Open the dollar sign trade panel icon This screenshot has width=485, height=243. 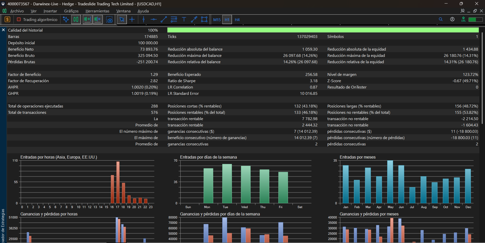point(7,19)
